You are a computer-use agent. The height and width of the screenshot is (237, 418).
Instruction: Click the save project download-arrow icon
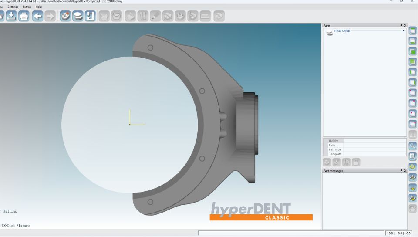[11, 16]
